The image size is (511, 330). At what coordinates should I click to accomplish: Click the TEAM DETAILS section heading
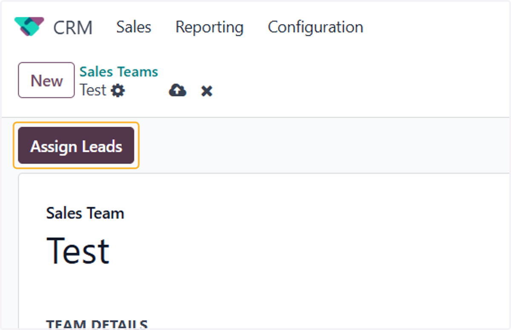pos(97,324)
